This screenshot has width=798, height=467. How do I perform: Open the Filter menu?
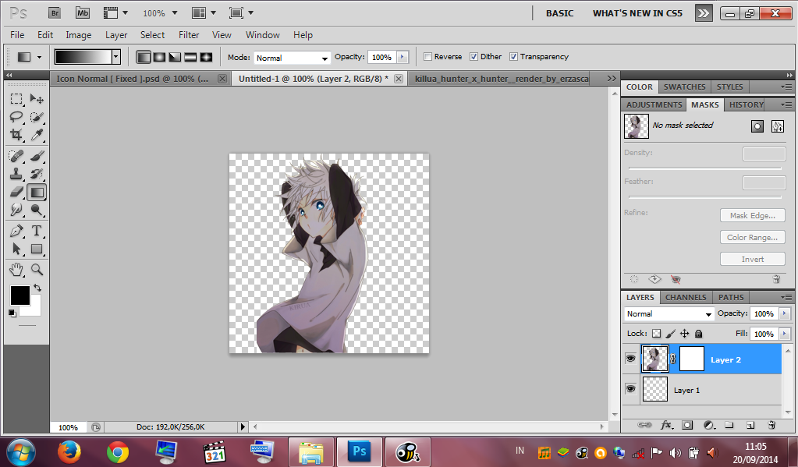188,35
